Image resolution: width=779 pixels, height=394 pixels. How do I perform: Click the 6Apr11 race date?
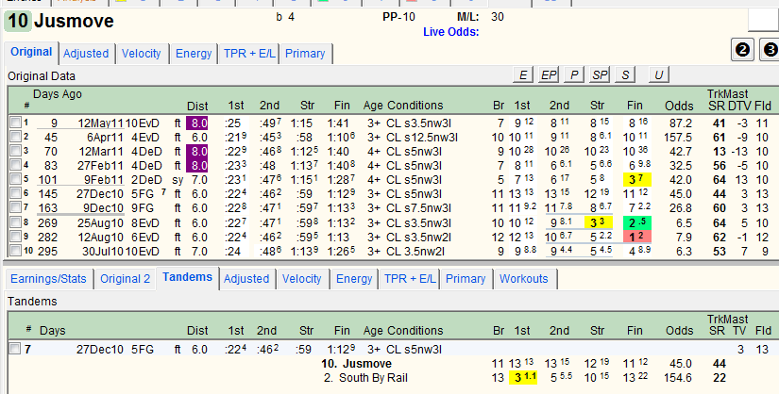point(104,137)
